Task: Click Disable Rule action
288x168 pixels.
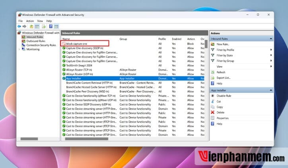Action: (x=224, y=96)
